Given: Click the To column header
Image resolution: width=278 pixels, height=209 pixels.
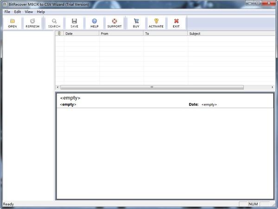Looking at the screenshot, I should pyautogui.click(x=165, y=34).
